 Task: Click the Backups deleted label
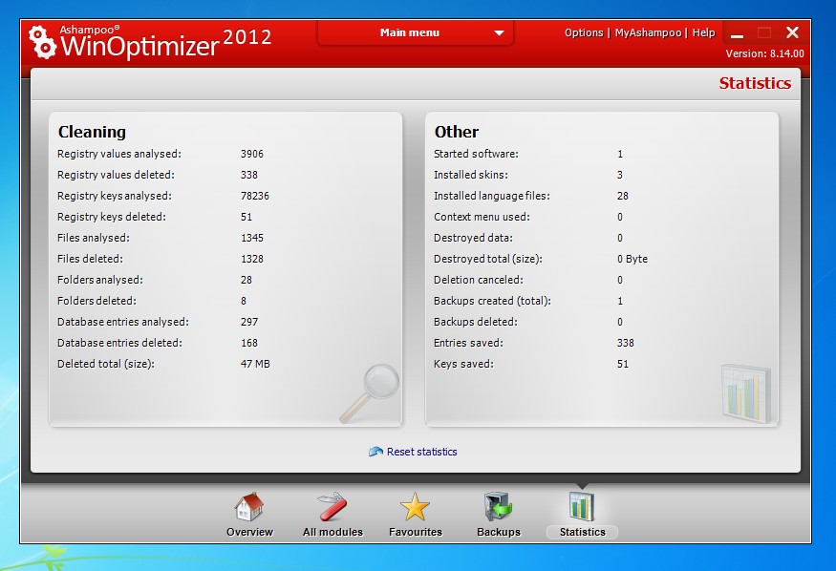point(476,322)
